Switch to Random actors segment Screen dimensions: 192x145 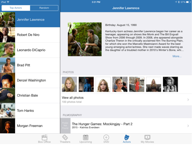[x=44, y=8]
